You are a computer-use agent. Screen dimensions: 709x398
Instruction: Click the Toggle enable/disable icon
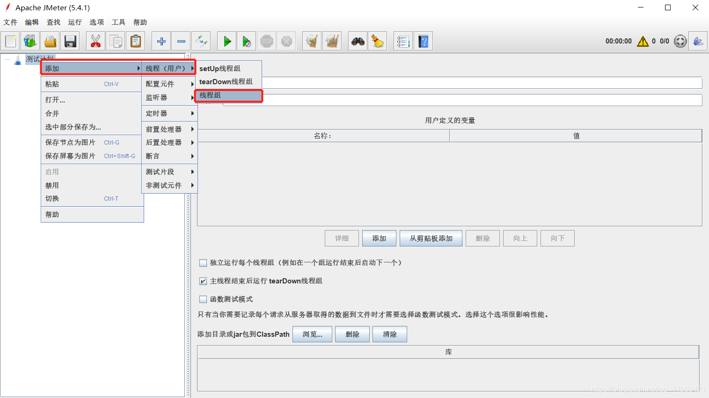point(201,41)
